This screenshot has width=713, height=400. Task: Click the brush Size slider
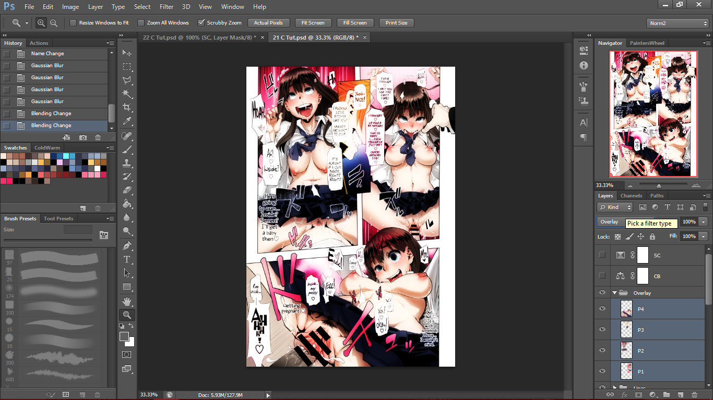[x=48, y=241]
